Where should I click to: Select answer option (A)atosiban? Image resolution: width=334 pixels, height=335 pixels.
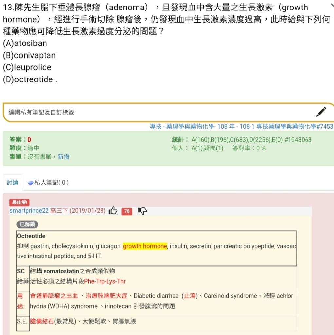(x=25, y=43)
